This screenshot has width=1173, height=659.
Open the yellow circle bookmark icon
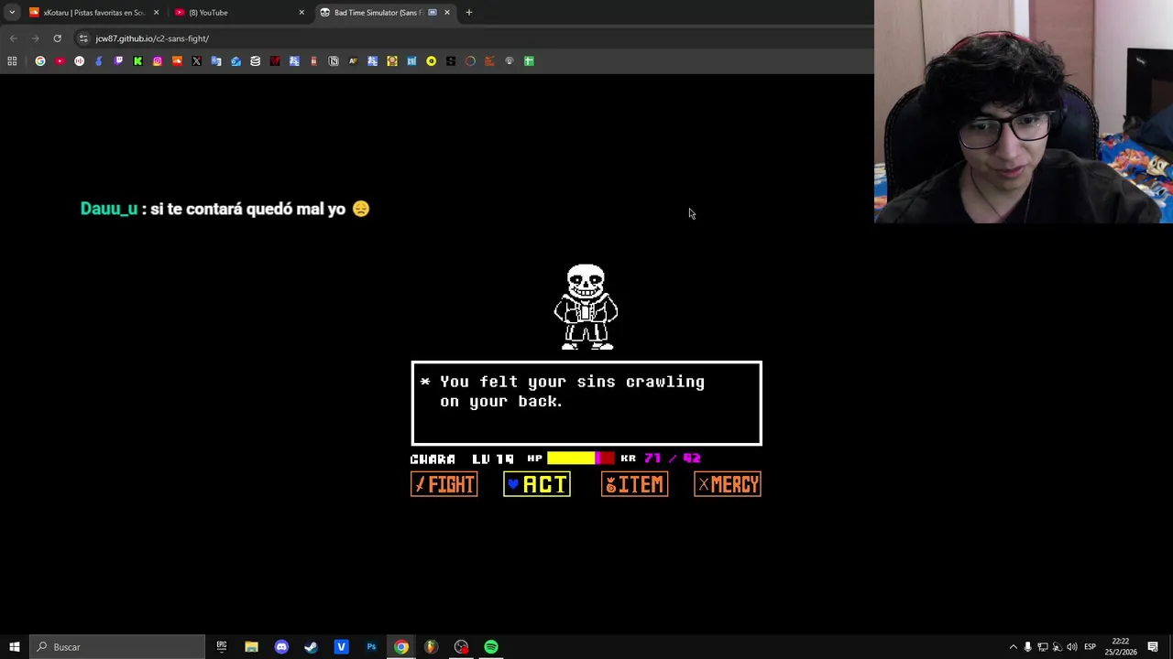coord(431,61)
